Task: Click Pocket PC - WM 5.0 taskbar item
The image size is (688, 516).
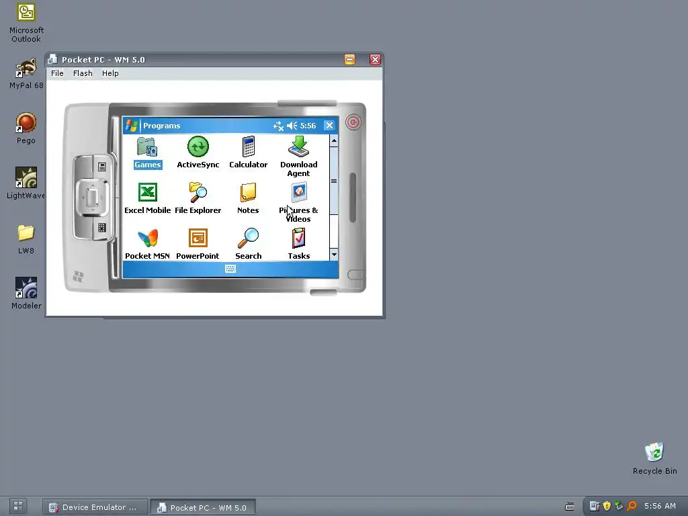Action: pyautogui.click(x=203, y=507)
